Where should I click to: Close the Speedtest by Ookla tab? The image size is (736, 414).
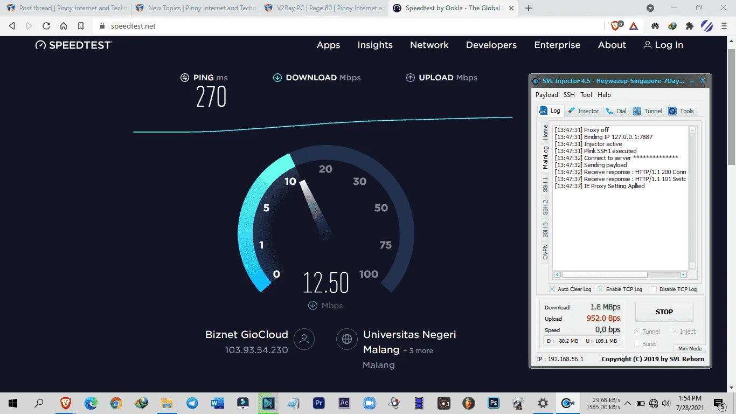point(511,8)
